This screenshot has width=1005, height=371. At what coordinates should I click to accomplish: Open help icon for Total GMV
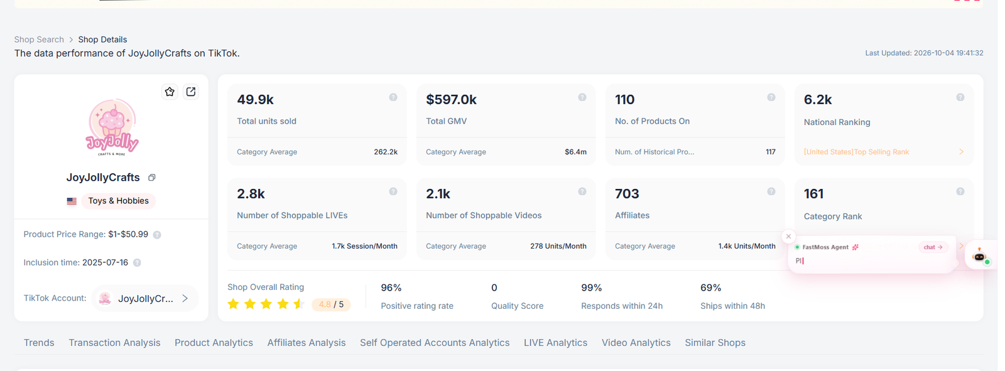tap(582, 97)
